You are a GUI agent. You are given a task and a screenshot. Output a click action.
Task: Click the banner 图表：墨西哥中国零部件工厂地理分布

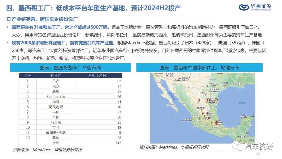(x=199, y=67)
